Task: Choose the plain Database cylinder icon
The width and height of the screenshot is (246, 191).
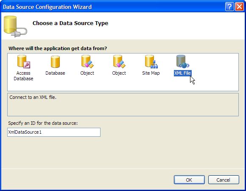Action: pos(55,62)
